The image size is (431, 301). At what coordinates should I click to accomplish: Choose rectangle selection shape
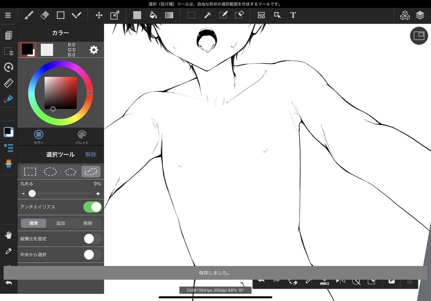click(30, 172)
